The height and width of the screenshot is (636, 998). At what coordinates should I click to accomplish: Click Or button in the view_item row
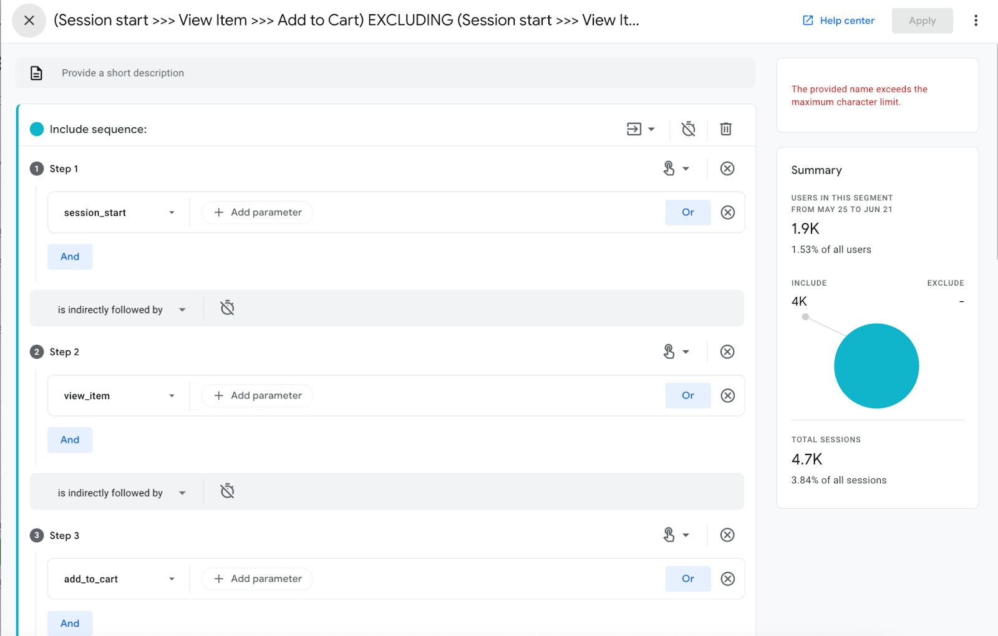point(687,395)
